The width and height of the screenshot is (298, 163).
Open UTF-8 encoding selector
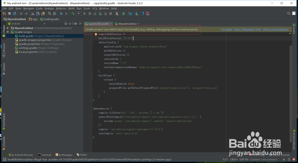tap(244, 159)
